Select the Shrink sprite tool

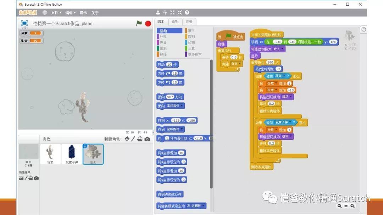(180, 12)
